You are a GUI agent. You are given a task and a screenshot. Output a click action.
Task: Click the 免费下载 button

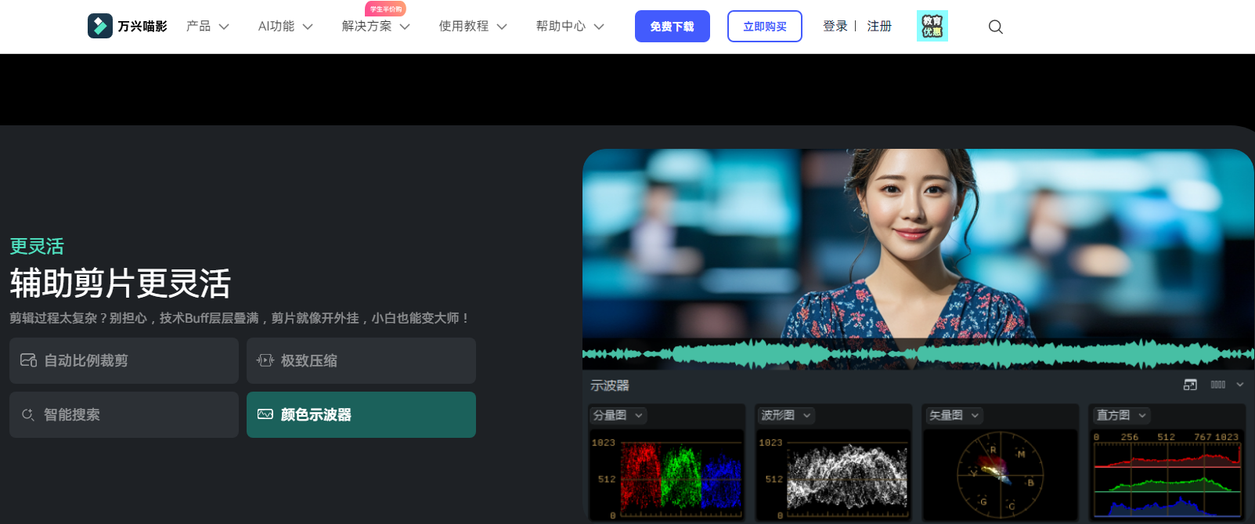(x=672, y=26)
